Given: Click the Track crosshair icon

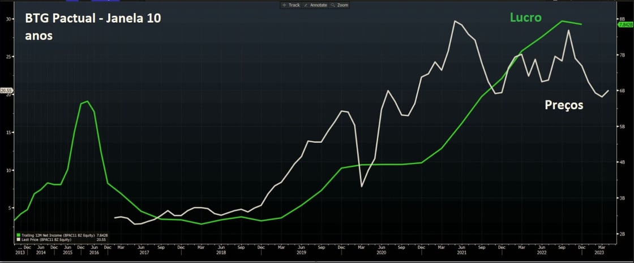Looking at the screenshot, I should point(285,5).
